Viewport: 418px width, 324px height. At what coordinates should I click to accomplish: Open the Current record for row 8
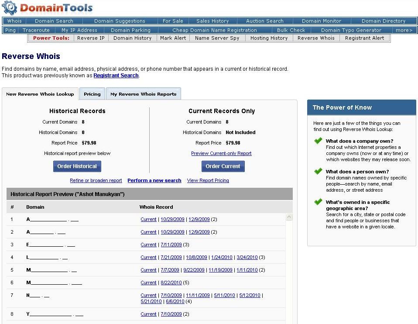148,314
